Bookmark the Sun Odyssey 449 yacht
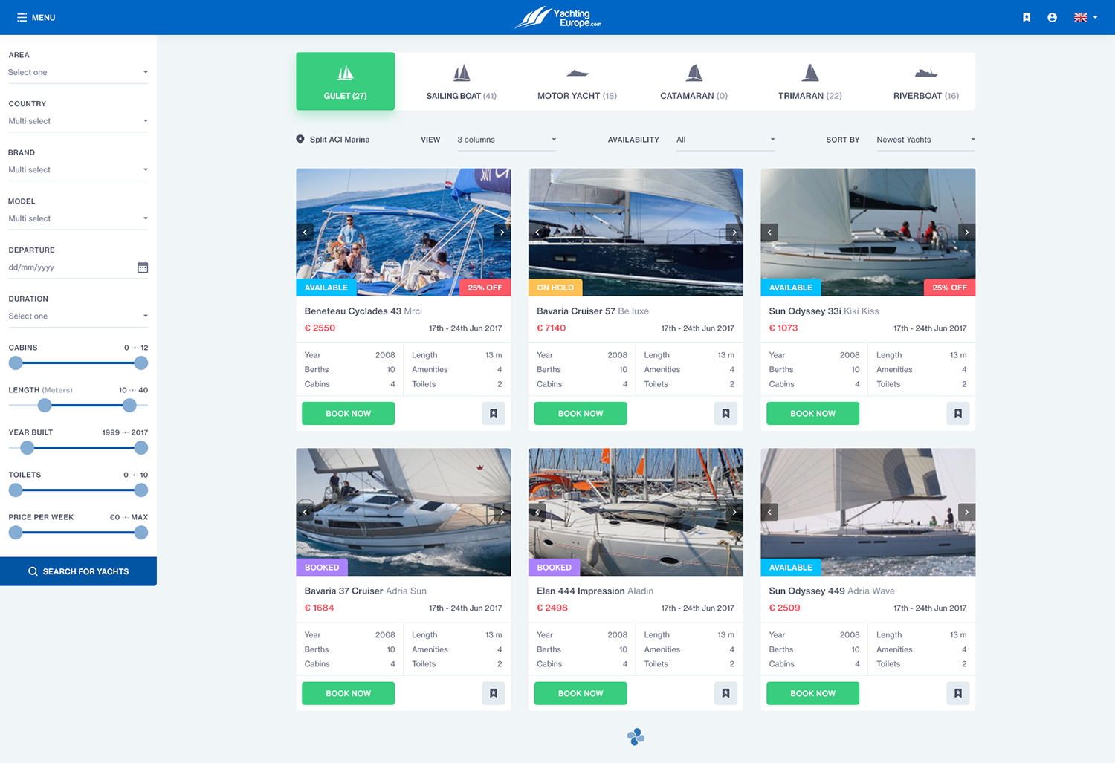1115x763 pixels. (958, 693)
